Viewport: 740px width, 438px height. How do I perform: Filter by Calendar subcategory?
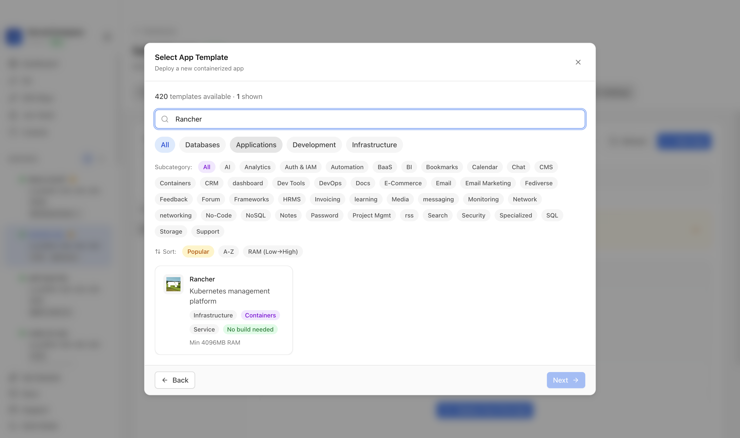(485, 167)
